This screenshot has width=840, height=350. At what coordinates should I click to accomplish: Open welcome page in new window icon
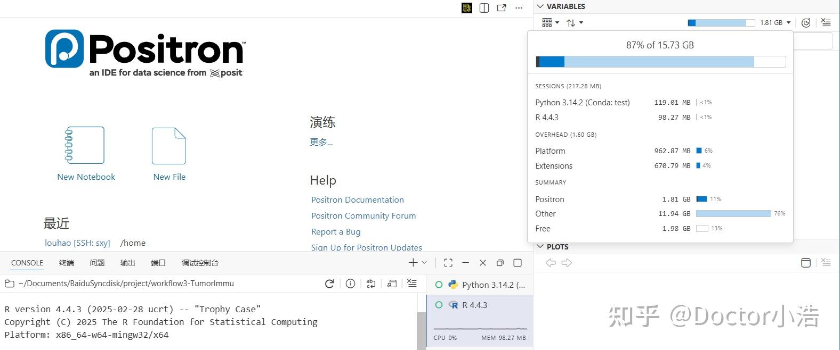tap(502, 8)
